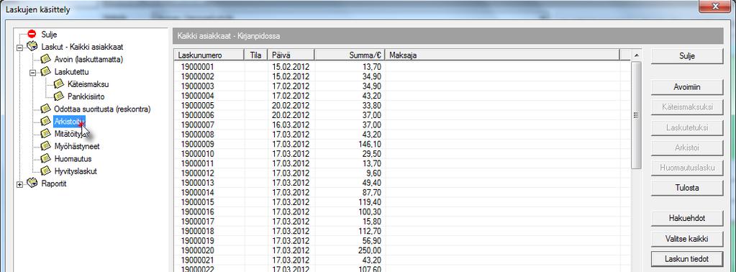
Task: Select the Huomautus tree item
Action: 73,159
